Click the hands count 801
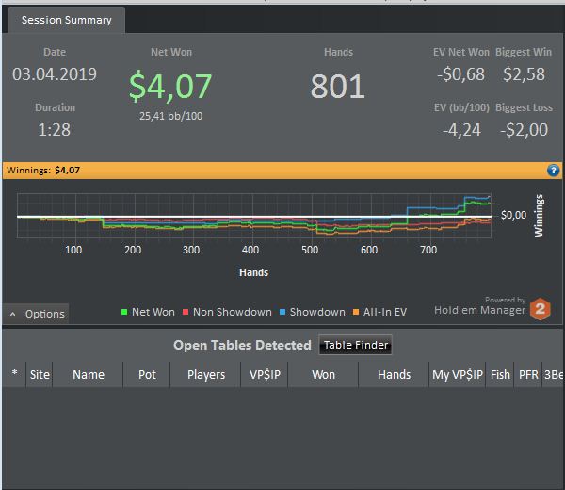 coord(338,86)
